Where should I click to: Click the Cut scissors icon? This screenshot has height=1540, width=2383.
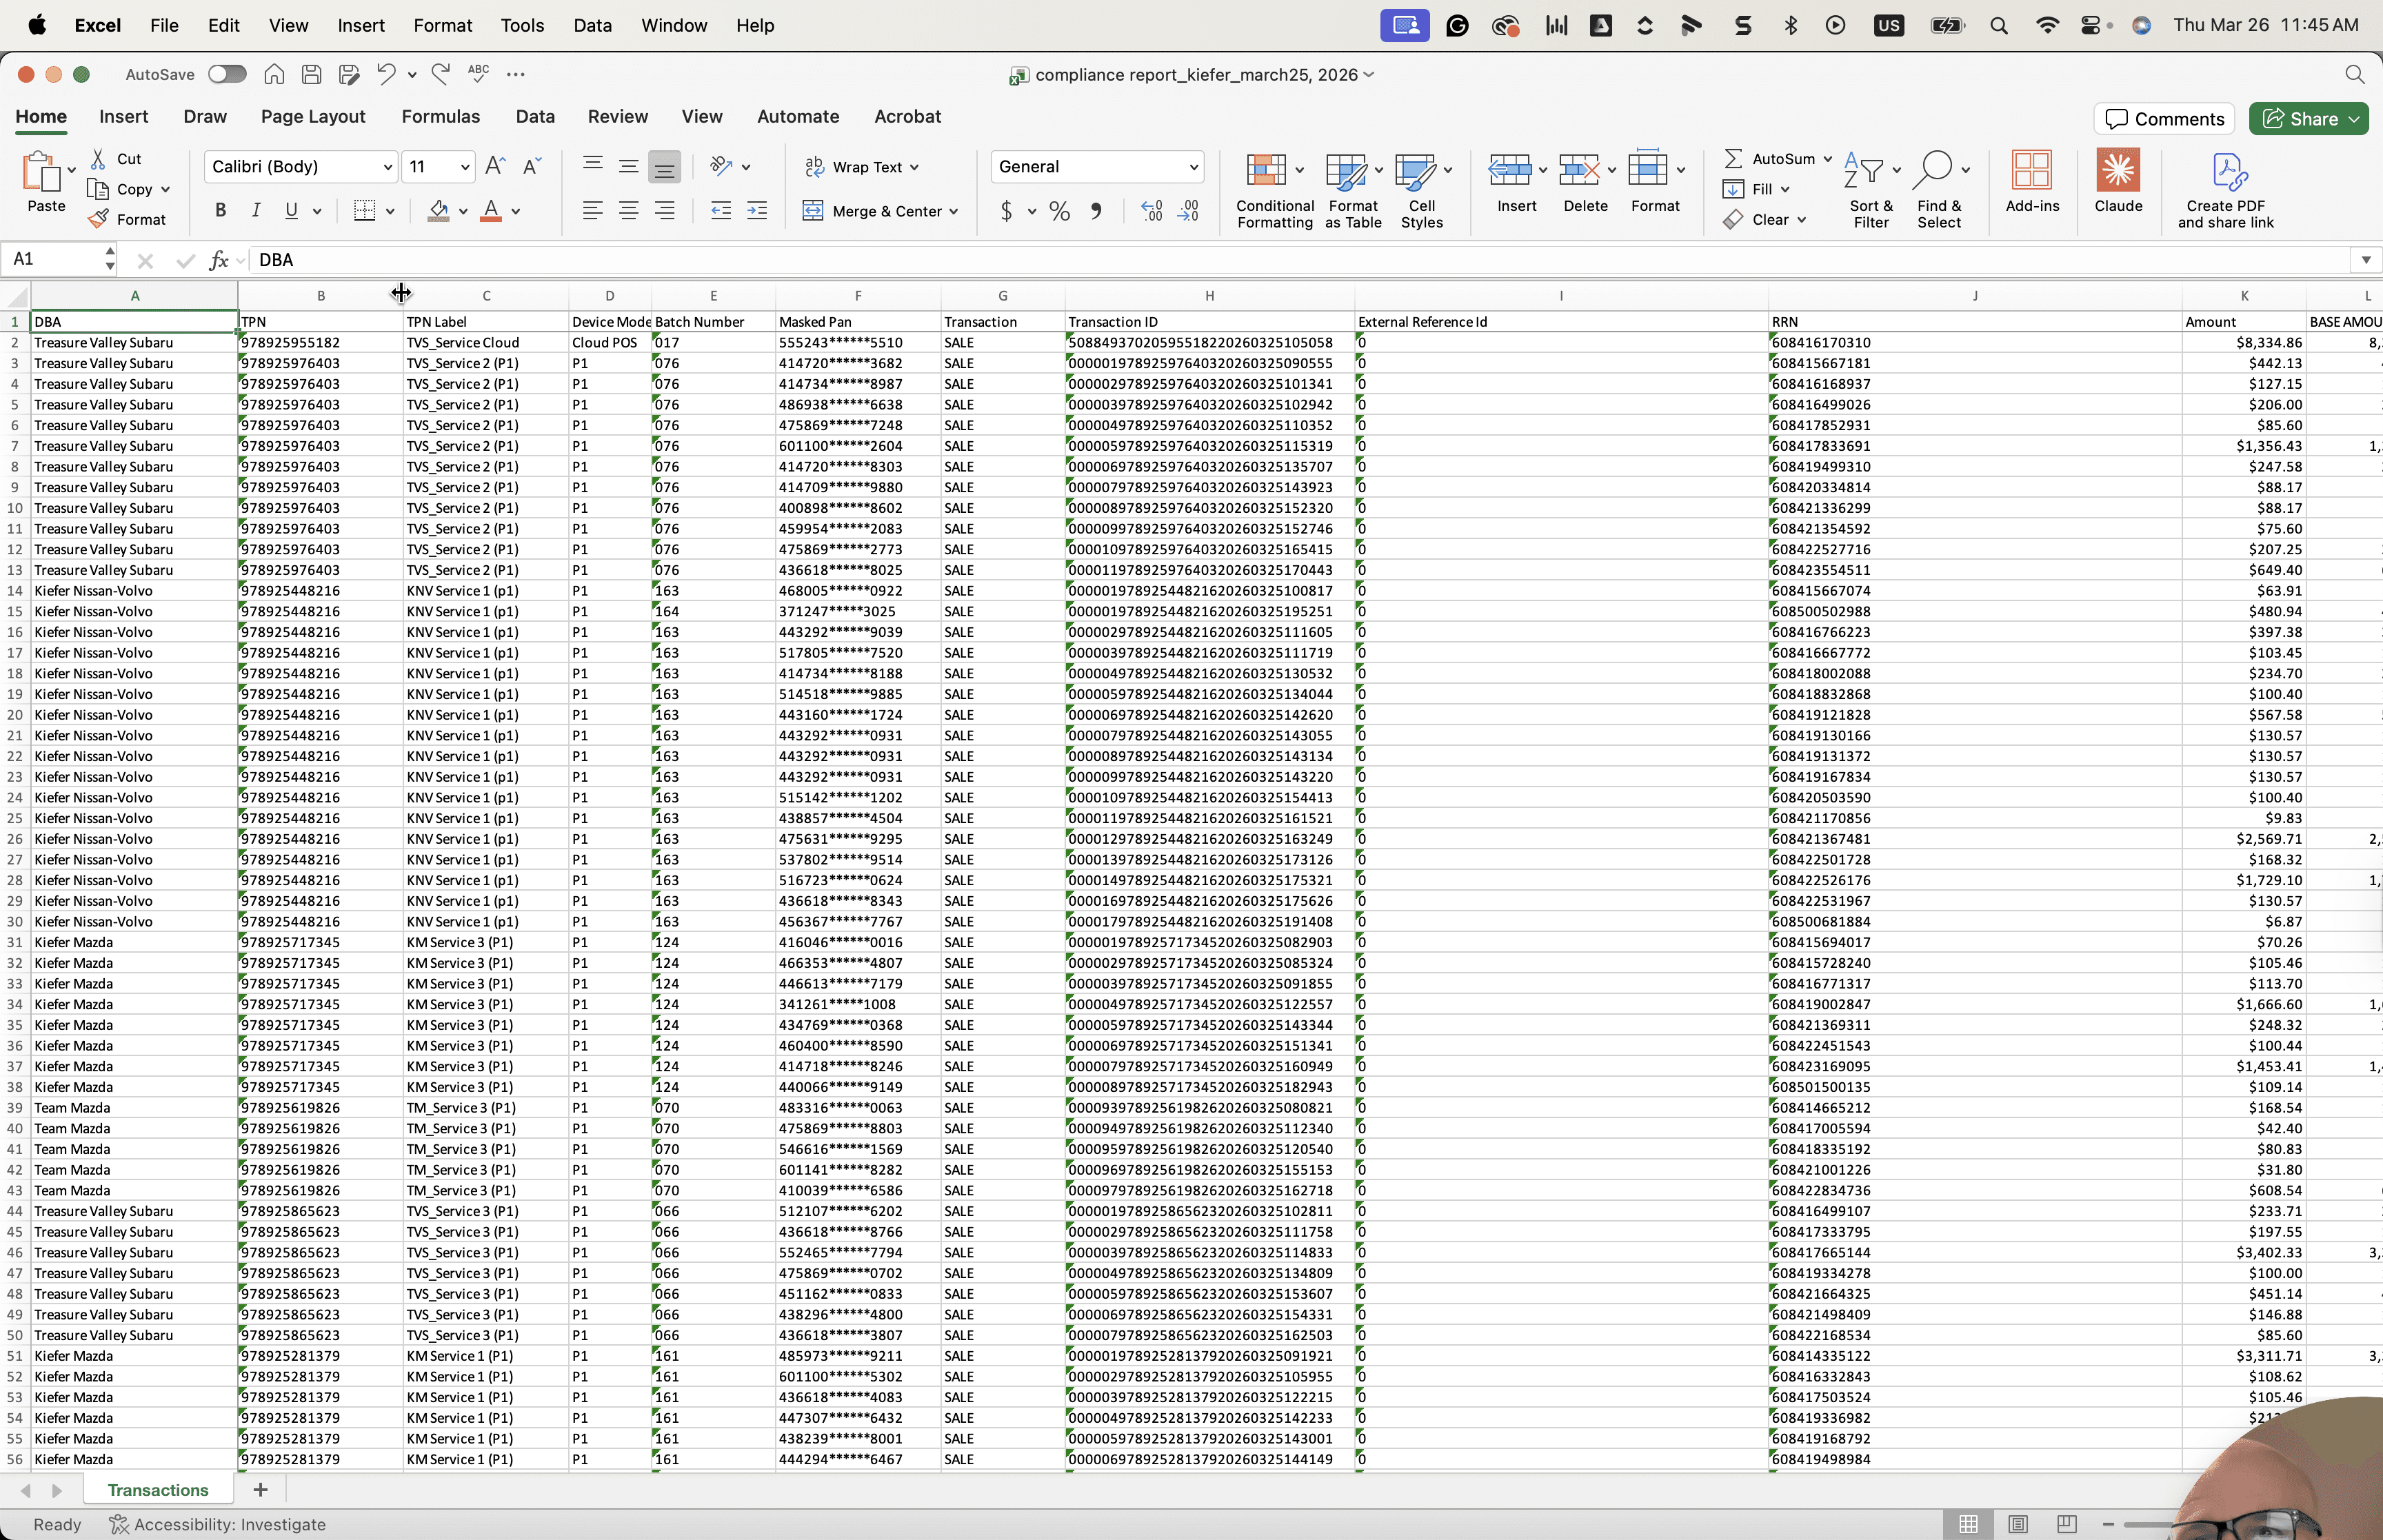point(98,159)
